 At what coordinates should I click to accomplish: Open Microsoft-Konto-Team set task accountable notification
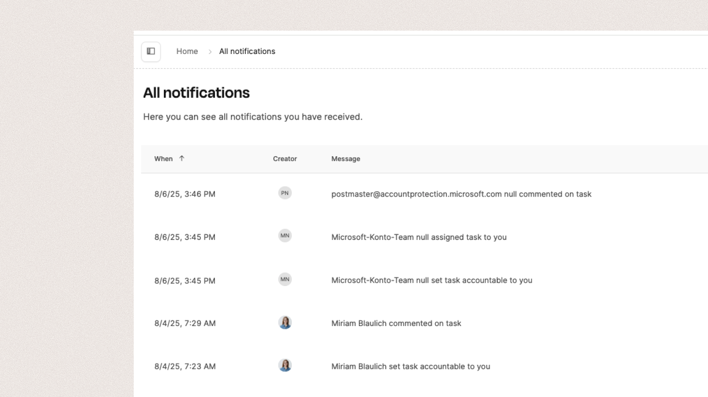point(432,280)
